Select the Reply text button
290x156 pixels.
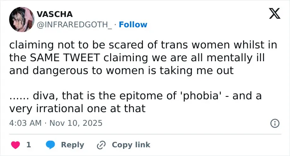click(72, 145)
